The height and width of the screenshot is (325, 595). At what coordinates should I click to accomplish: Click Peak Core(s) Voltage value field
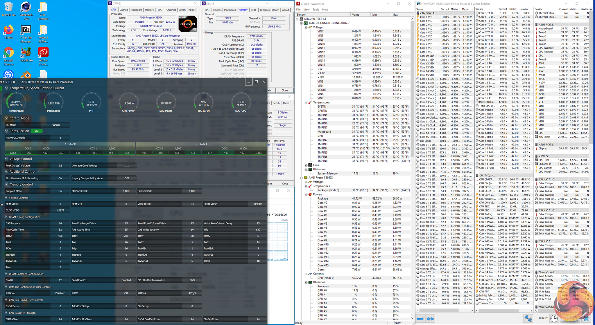[x=60, y=165]
